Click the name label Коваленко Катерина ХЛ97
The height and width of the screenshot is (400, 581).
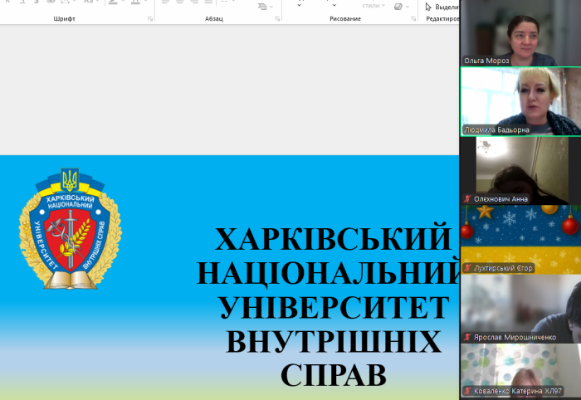(x=518, y=391)
